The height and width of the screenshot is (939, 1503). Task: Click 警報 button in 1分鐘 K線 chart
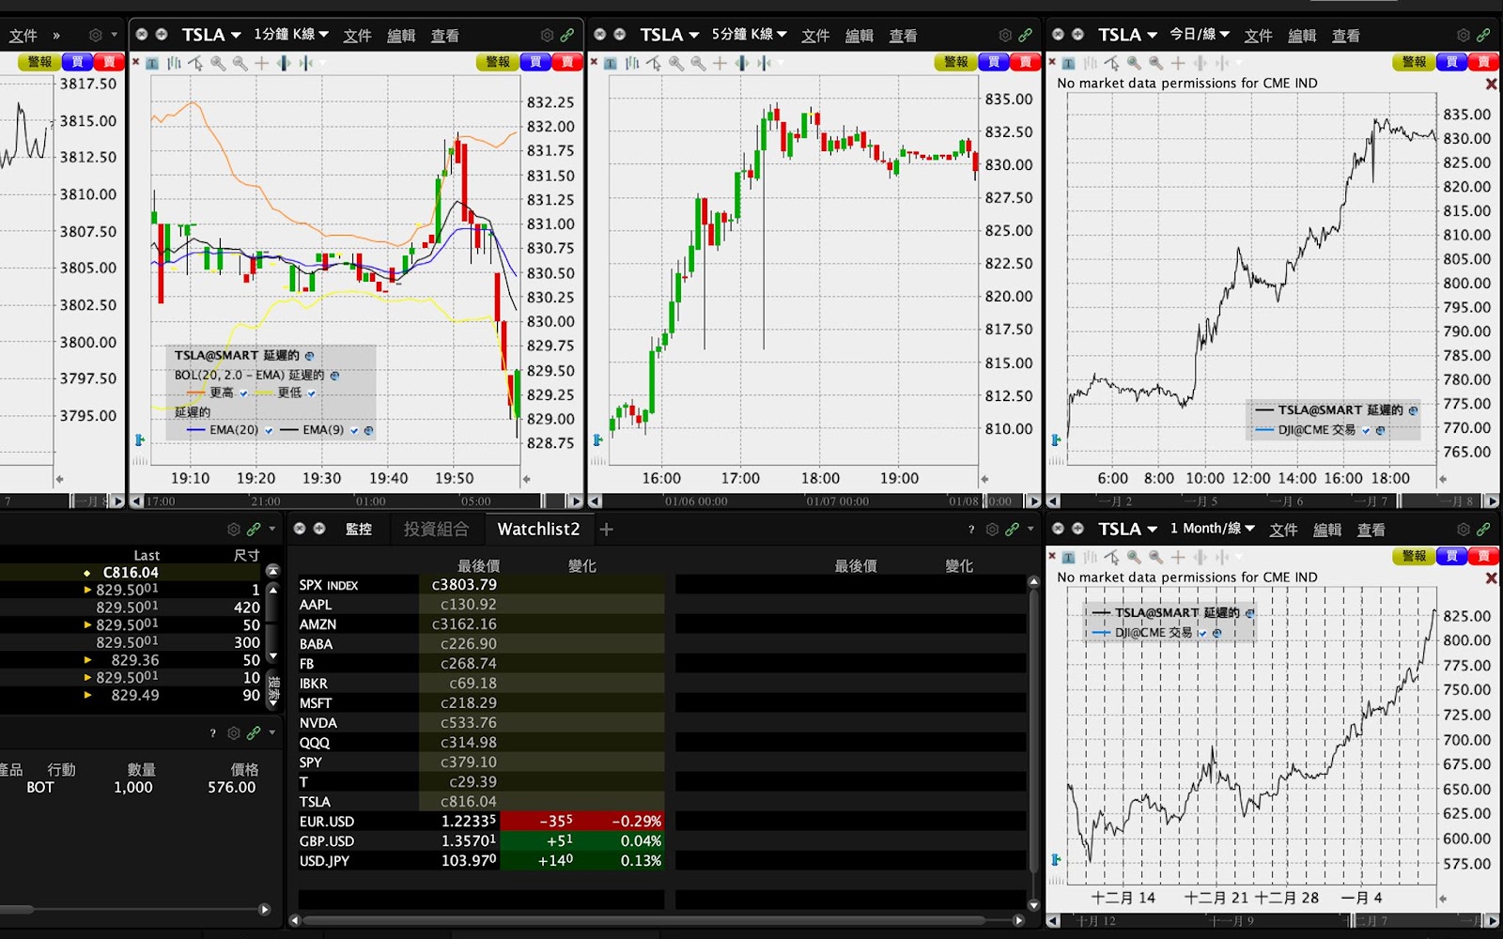(498, 62)
